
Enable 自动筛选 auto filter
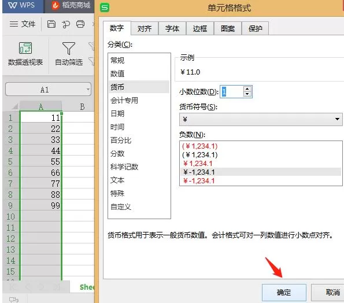(69, 54)
